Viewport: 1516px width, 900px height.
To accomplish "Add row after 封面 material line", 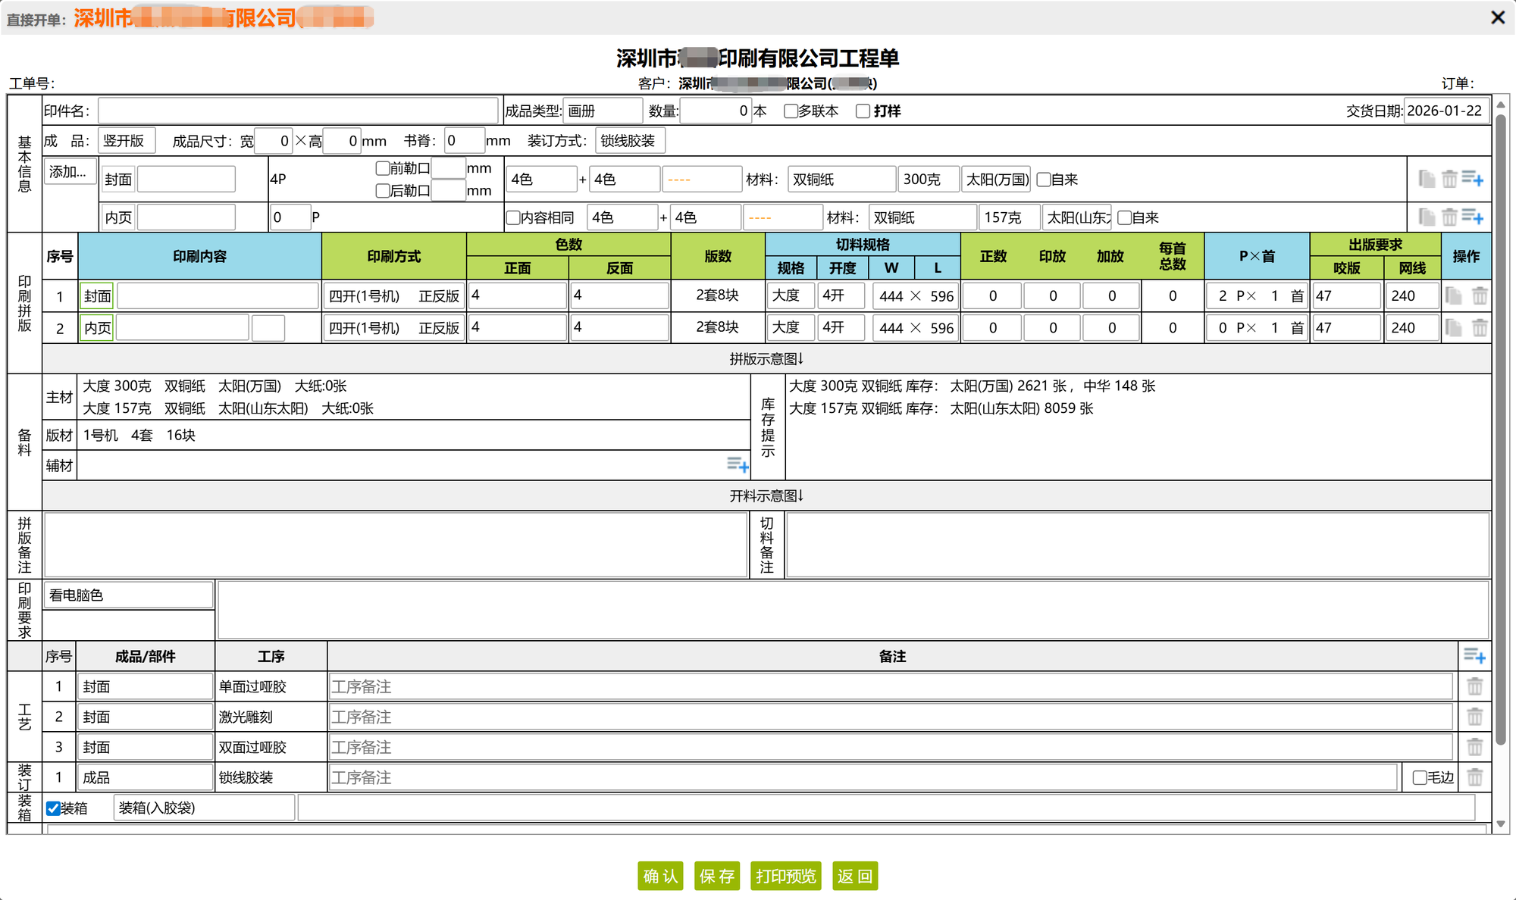I will 1473,179.
